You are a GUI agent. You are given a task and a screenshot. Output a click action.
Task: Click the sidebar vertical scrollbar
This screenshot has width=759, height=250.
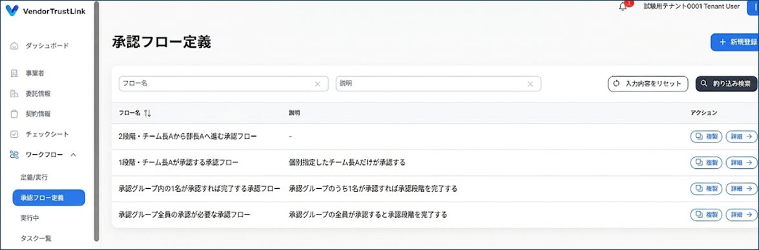click(96, 120)
